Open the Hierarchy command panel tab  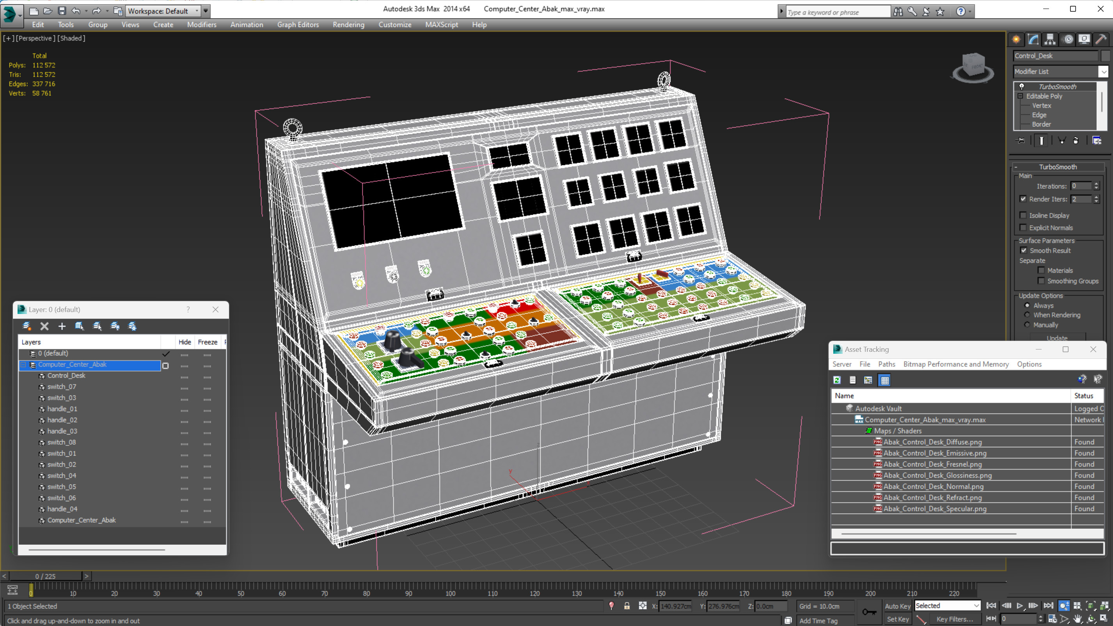click(x=1050, y=40)
